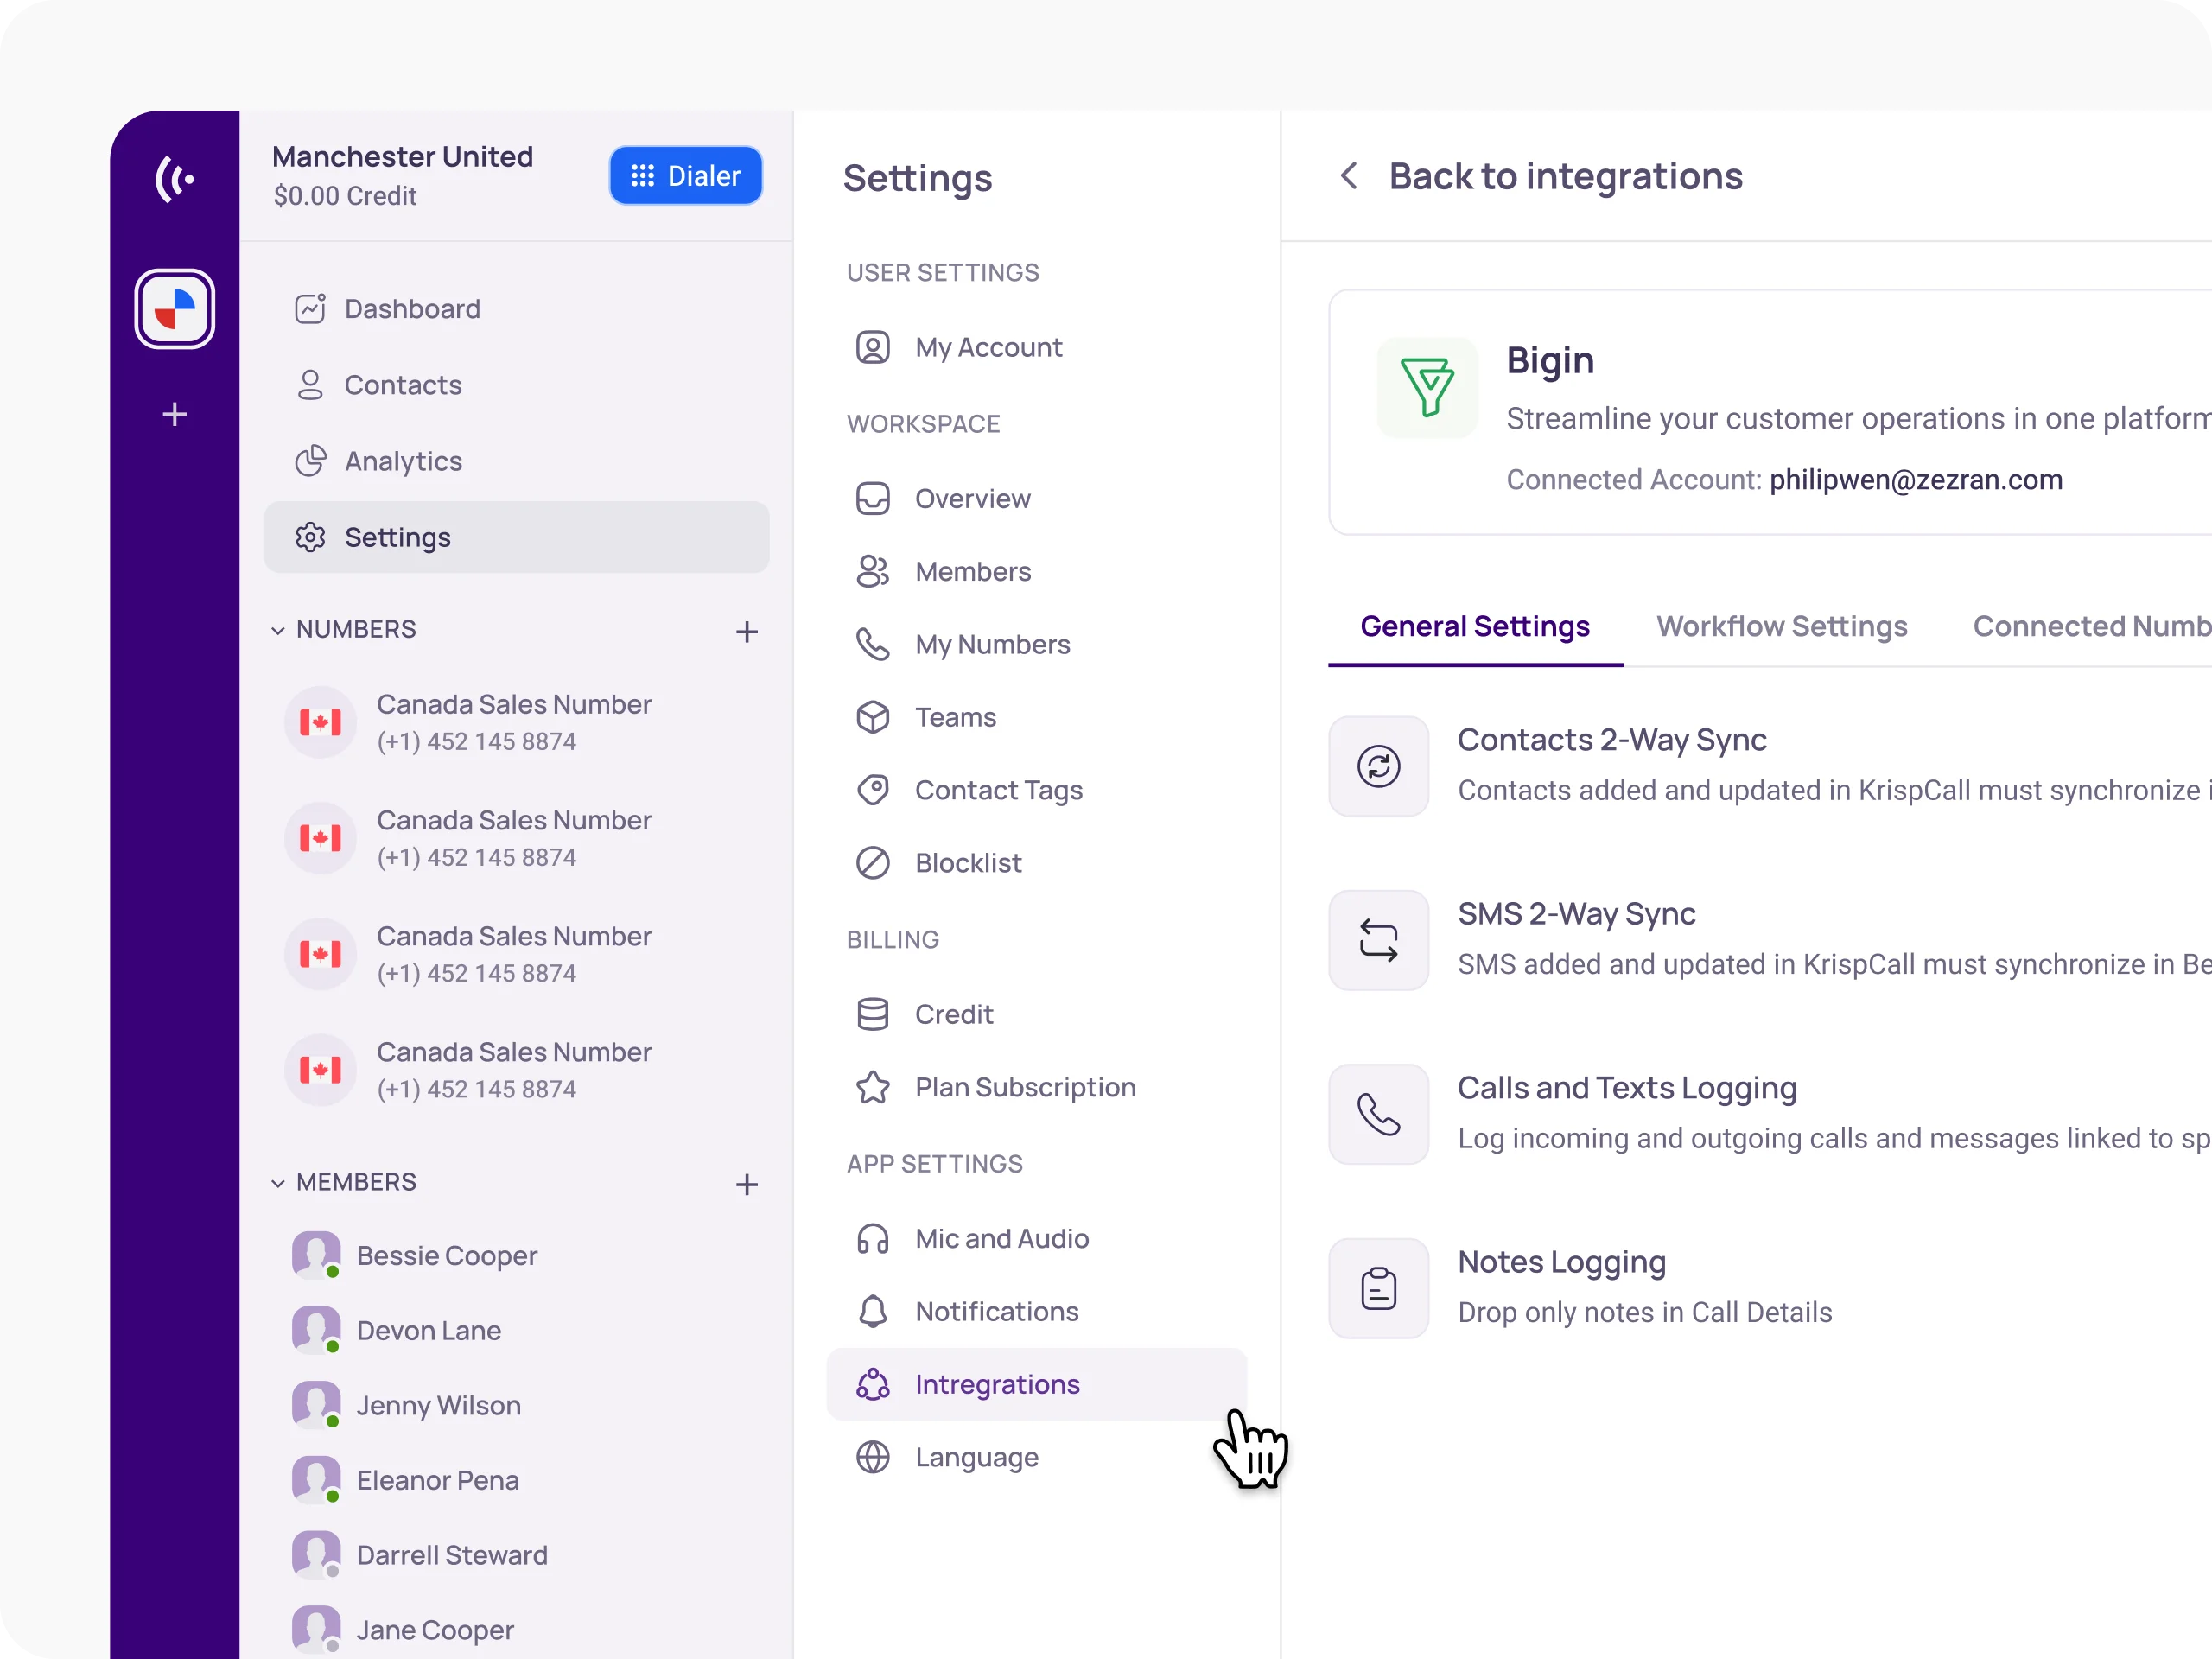
Task: Click the Credit coins stack icon
Action: (873, 1014)
